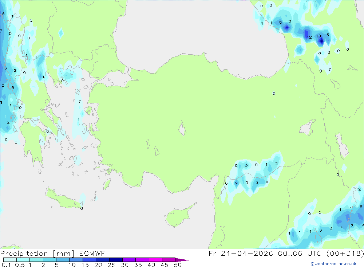This screenshot has width=364, height=267.
Task: Click the '20' legend scale label
Action: tap(98, 265)
